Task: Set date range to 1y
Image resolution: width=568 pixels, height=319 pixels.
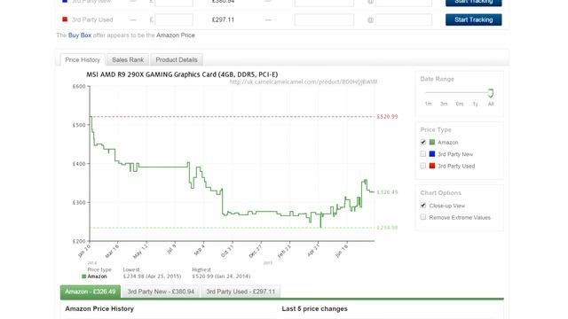Action: pos(476,104)
